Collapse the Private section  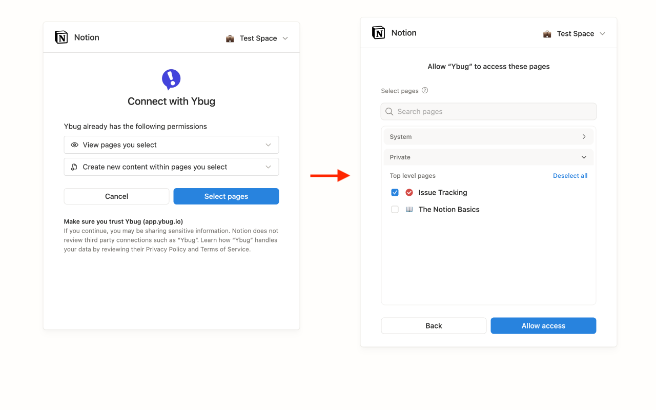[x=488, y=157]
